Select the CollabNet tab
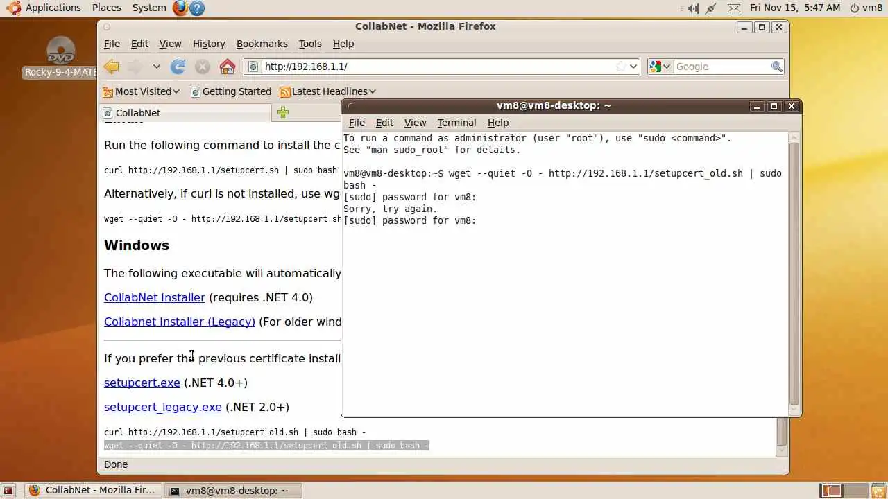The image size is (888, 499). tap(185, 113)
